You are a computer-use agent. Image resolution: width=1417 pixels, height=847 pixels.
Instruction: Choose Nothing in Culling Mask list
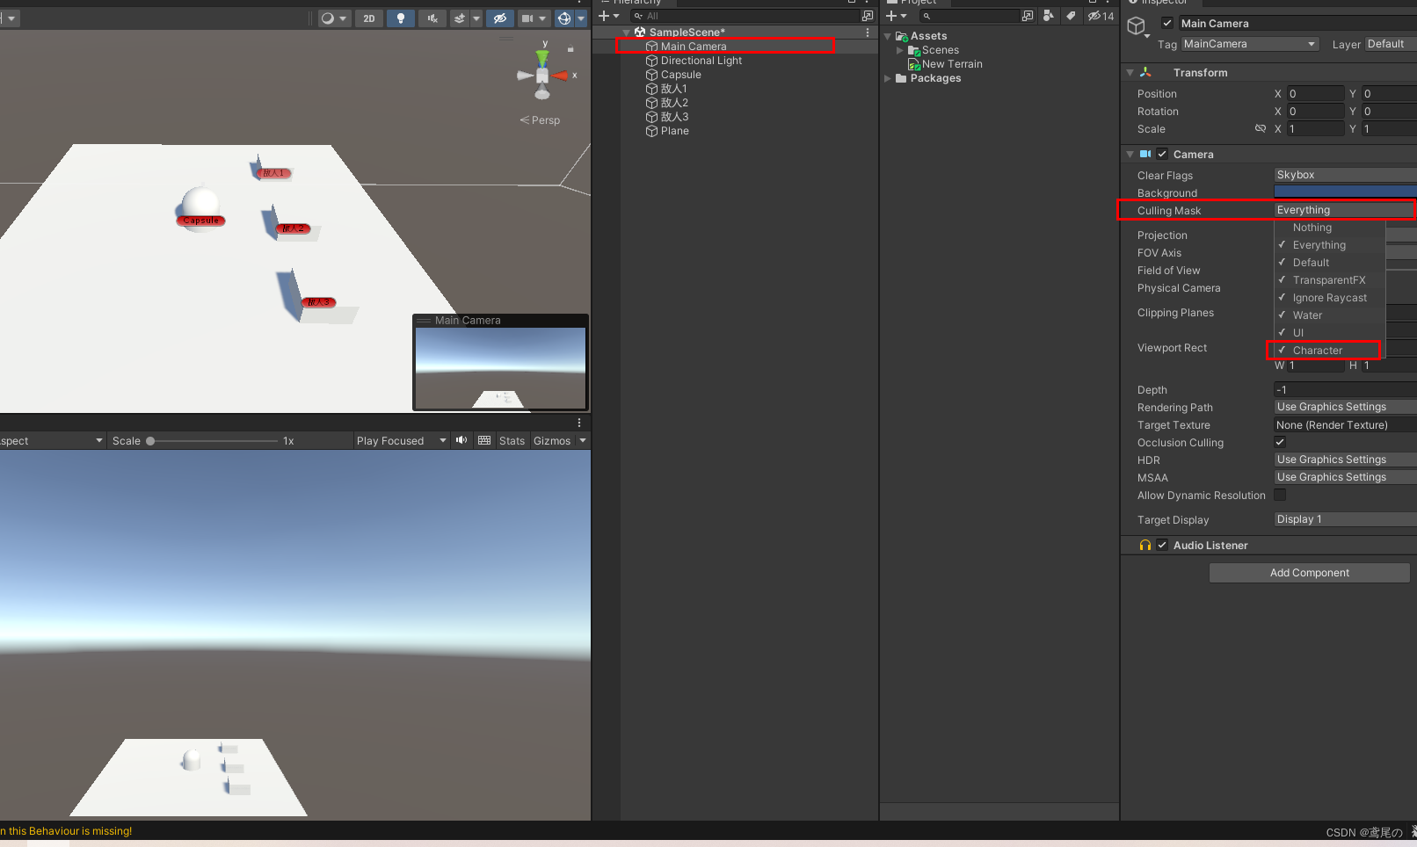coord(1329,228)
